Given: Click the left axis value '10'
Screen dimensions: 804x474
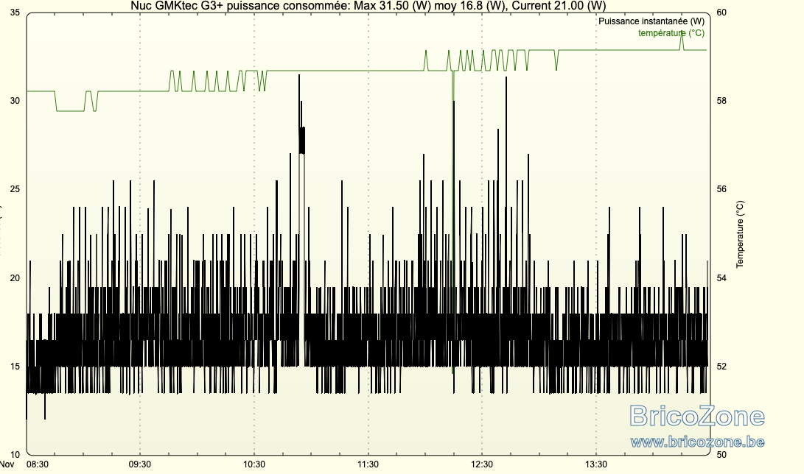Looking at the screenshot, I should pos(15,455).
